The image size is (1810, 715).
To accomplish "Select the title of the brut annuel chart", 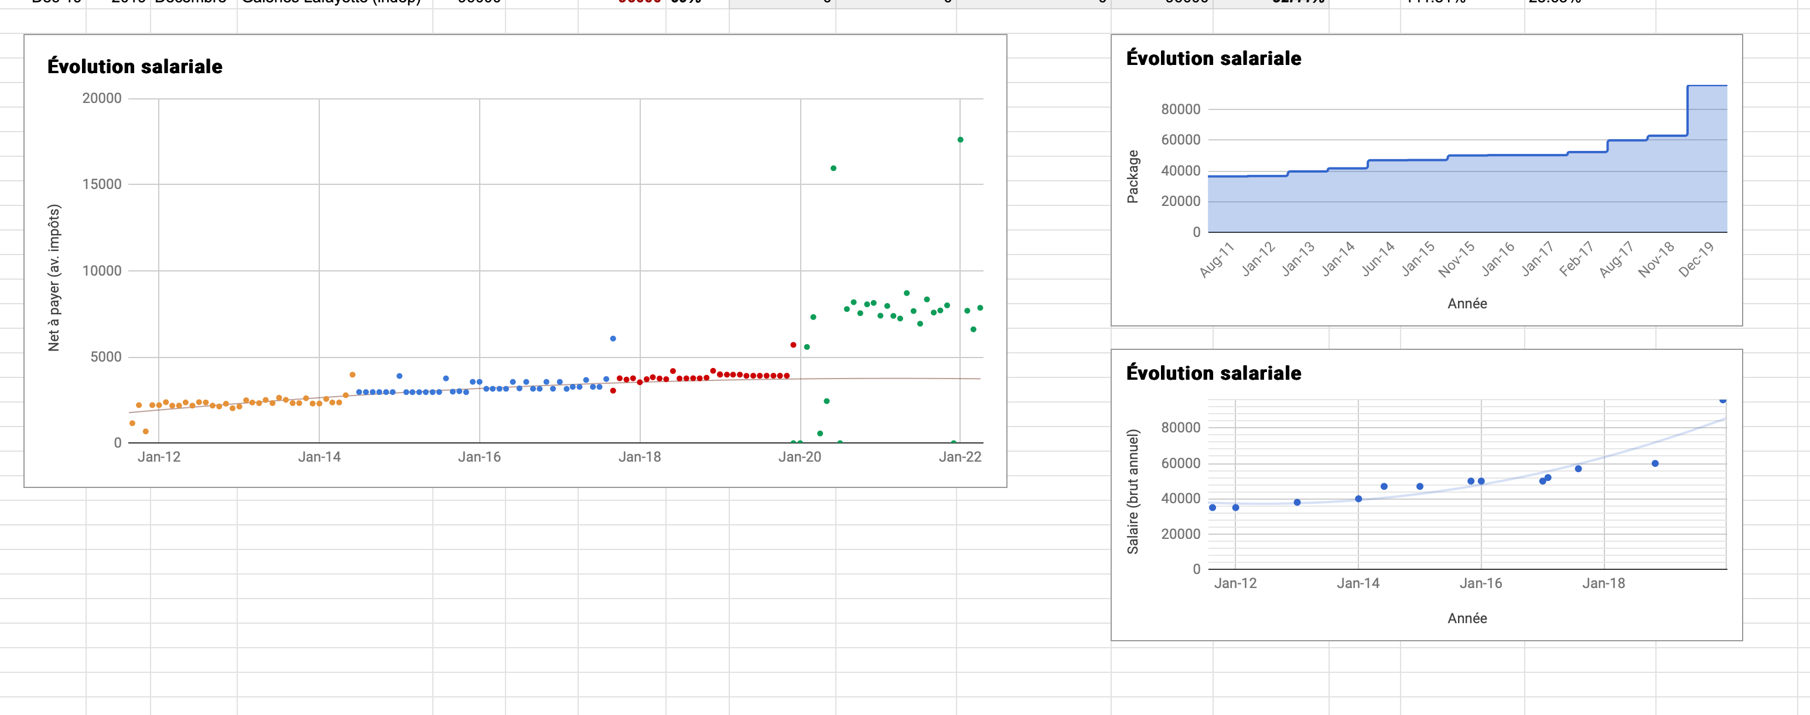I will (x=1214, y=373).
